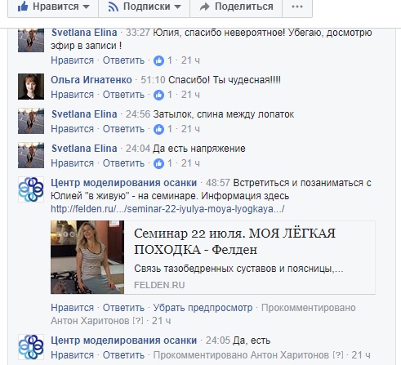Expand the Нравится button dropdown arrow
Viewport: 401px width, 365px height.
(x=86, y=7)
